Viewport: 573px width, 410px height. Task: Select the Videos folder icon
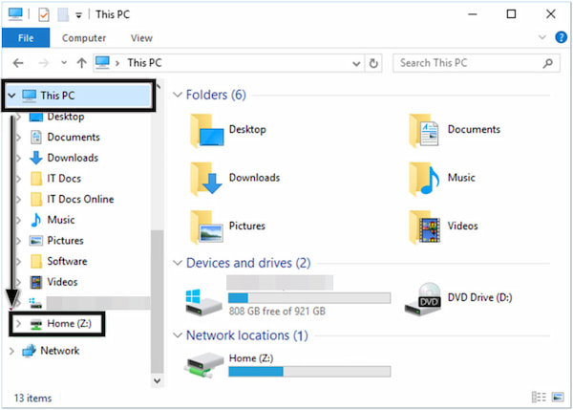(424, 227)
